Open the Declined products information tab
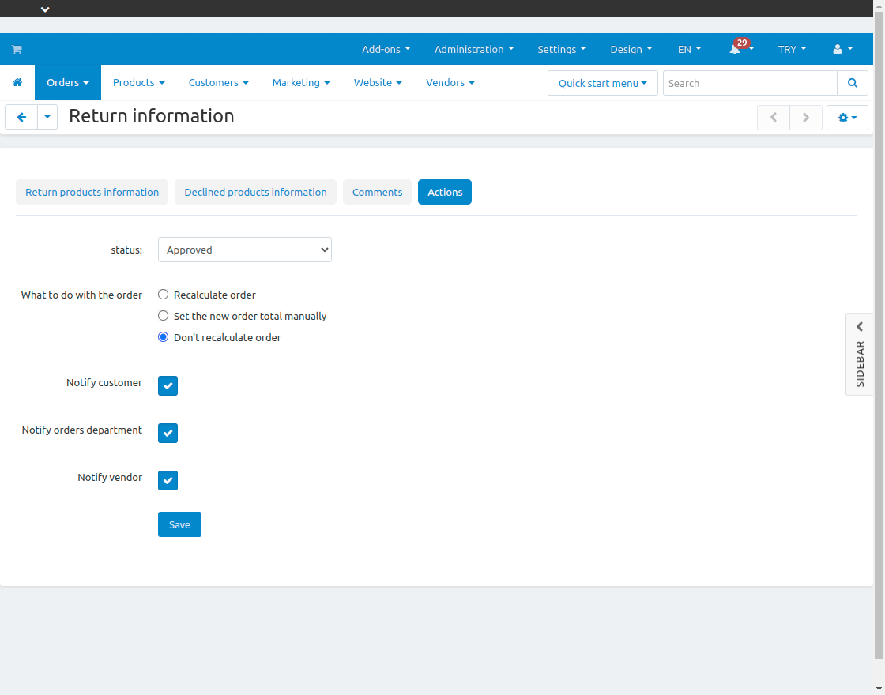Image resolution: width=885 pixels, height=695 pixels. coord(255,192)
